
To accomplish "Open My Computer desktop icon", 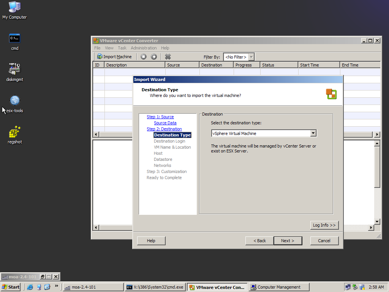I will (14, 10).
